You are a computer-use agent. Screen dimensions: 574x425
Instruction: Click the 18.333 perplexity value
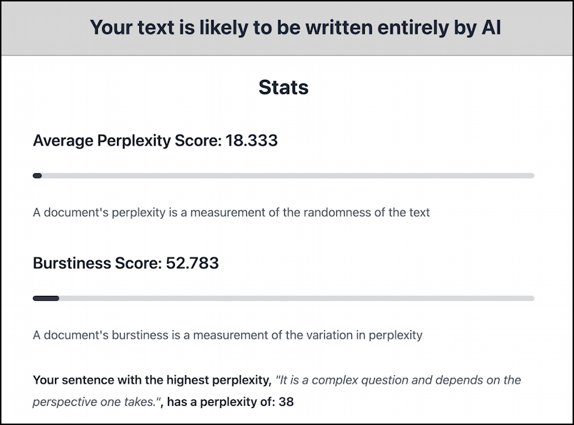(251, 140)
